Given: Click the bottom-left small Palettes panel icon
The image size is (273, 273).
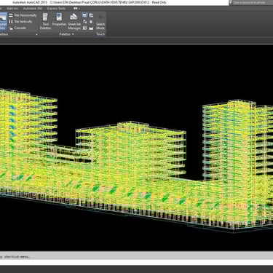Looking at the screenshot, I should pyautogui.click(x=84, y=28).
